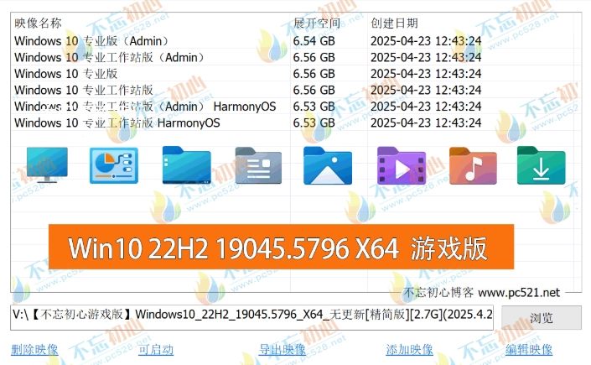Select Windows 10 专业工作站版（Admin） HarmonyOS row
This screenshot has width=591, height=365.
pos(296,107)
